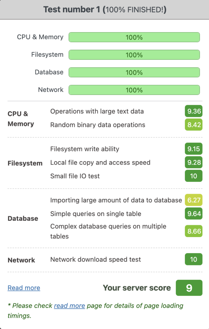209x329 pixels.
Task: Click the Network 100% progress bar
Action: (x=134, y=90)
